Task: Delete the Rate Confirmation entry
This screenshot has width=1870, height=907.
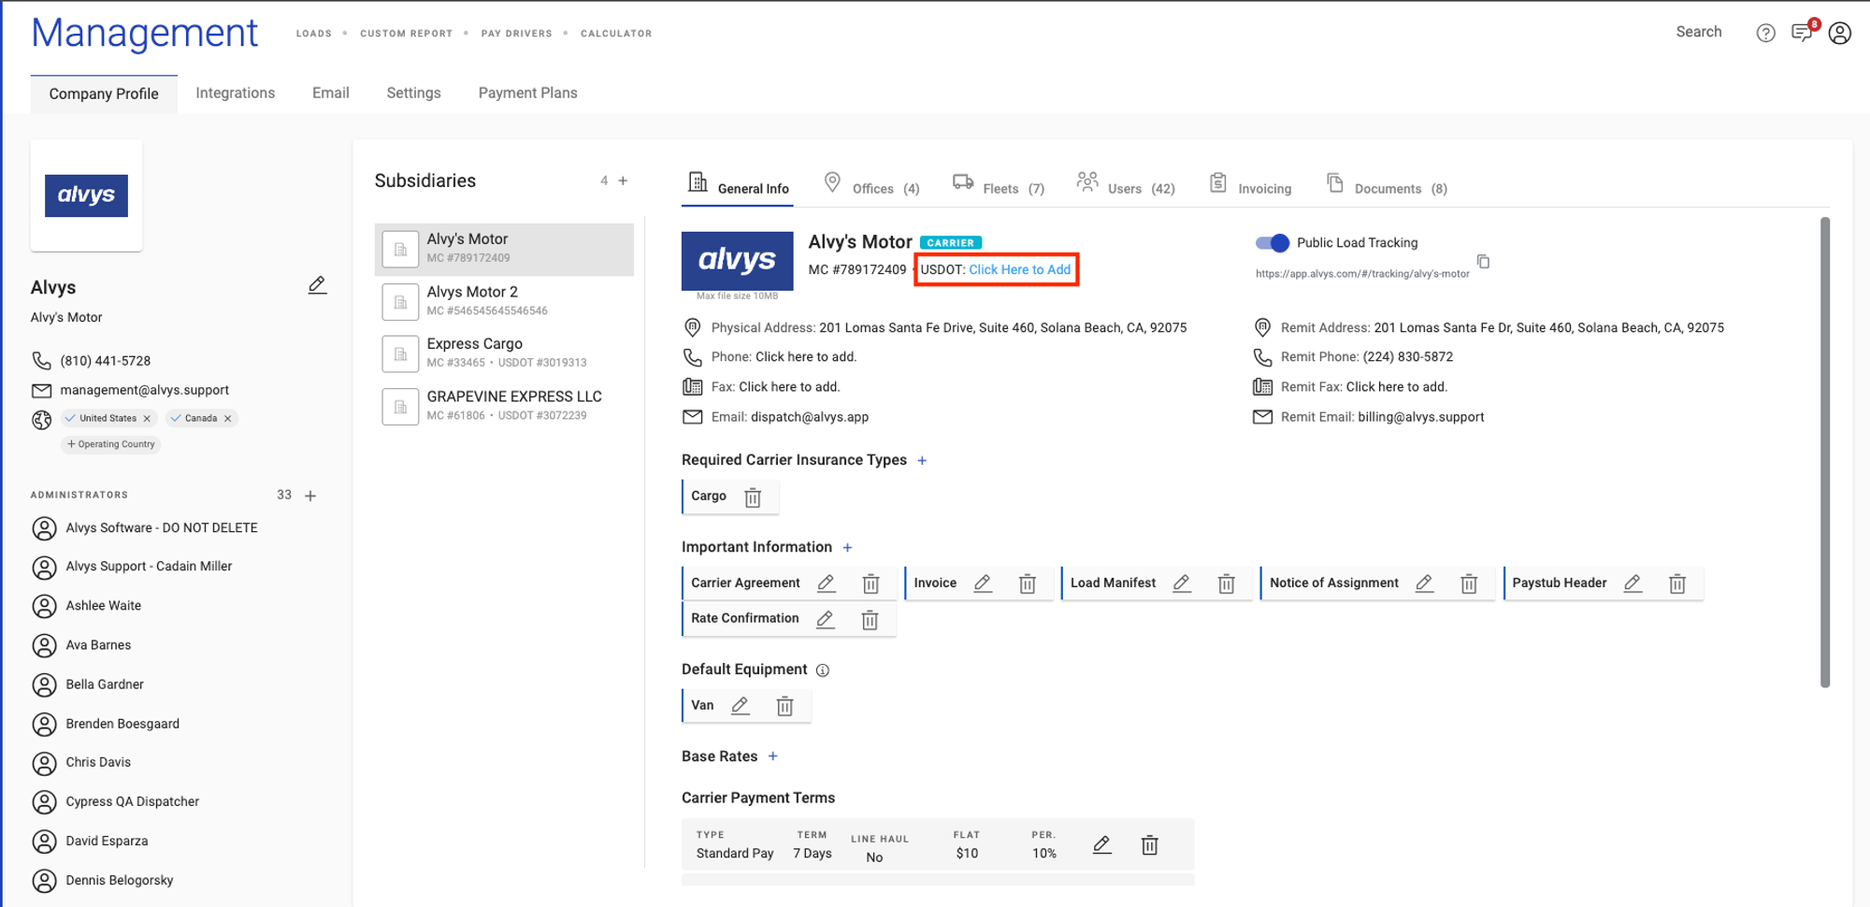Action: pos(870,619)
